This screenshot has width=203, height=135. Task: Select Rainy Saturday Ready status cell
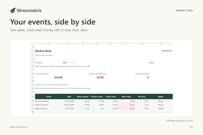(161, 108)
